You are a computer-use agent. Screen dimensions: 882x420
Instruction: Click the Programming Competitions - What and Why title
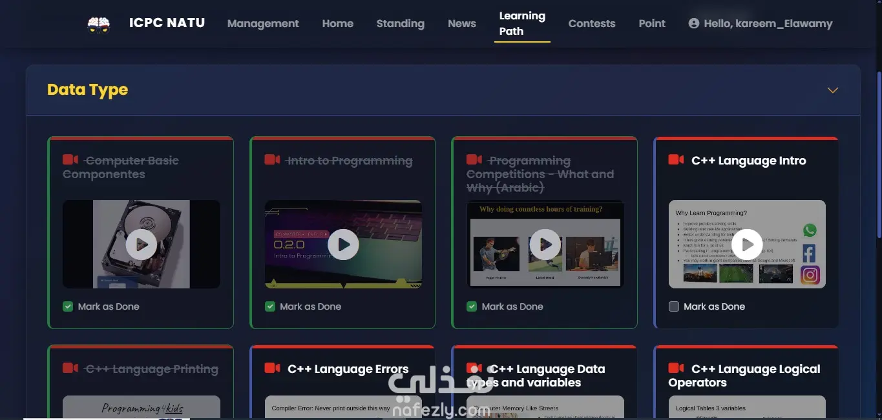pyautogui.click(x=540, y=174)
